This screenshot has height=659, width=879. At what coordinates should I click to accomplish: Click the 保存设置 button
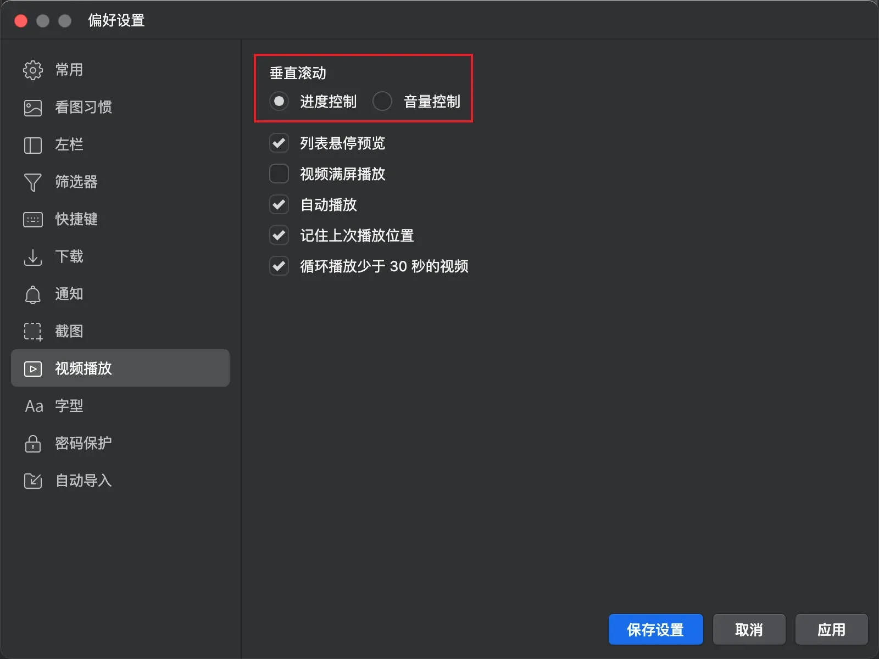[x=656, y=629]
